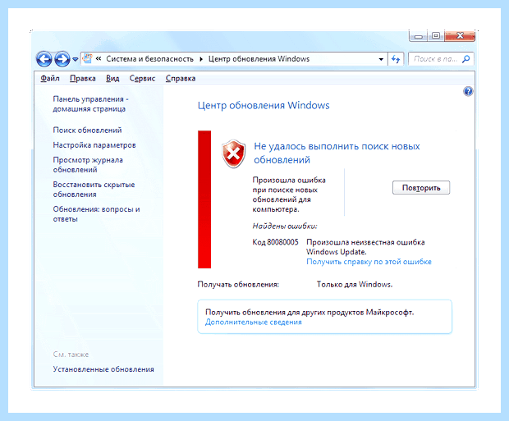Click the Back navigation arrow
The image size is (509, 421).
pyautogui.click(x=44, y=59)
